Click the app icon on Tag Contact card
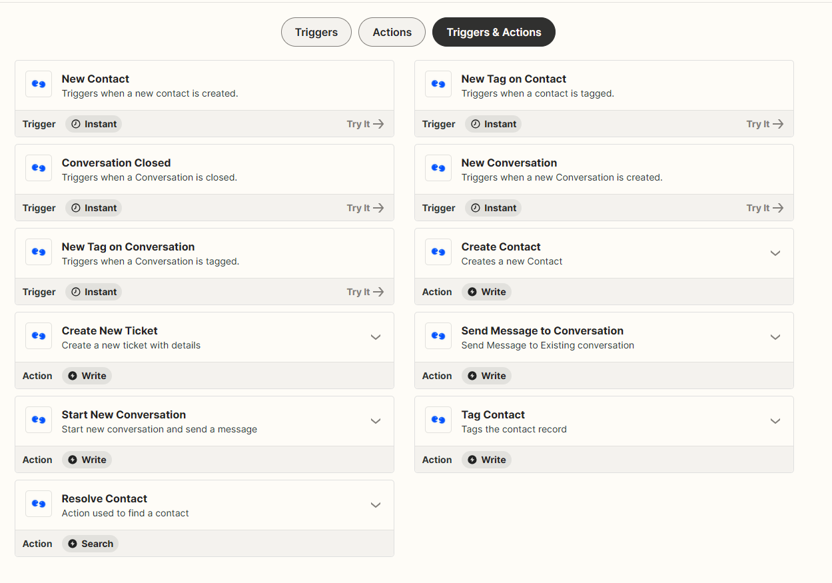 point(438,420)
